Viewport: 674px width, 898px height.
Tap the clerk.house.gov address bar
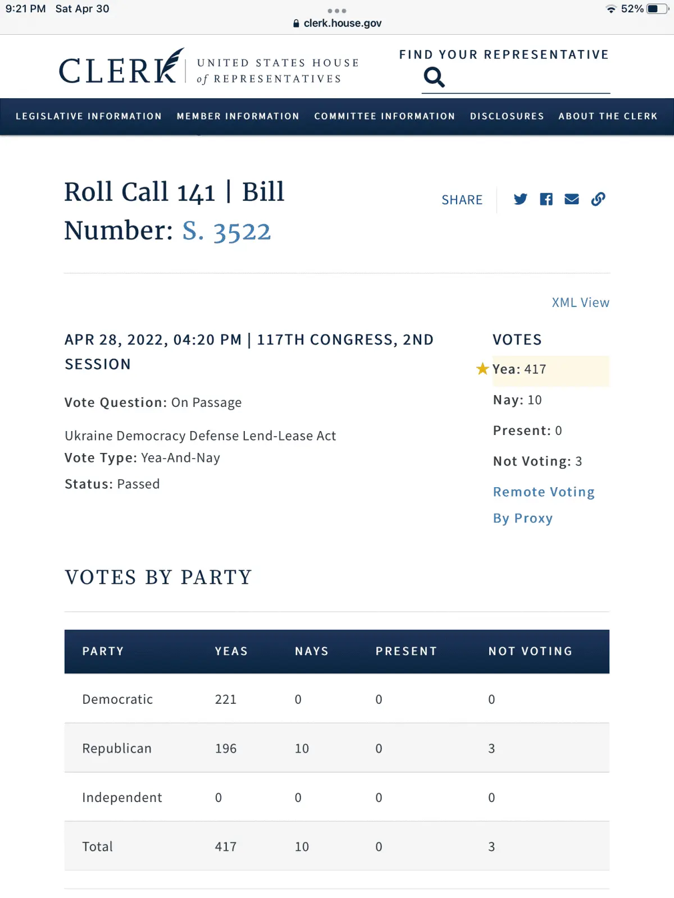(x=342, y=24)
